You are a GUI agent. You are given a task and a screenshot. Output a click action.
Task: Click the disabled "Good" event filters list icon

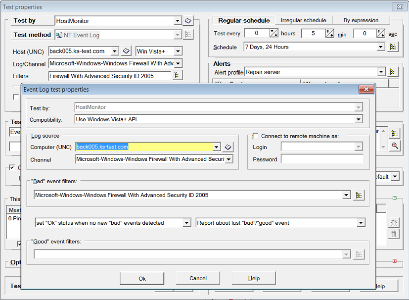point(359,254)
